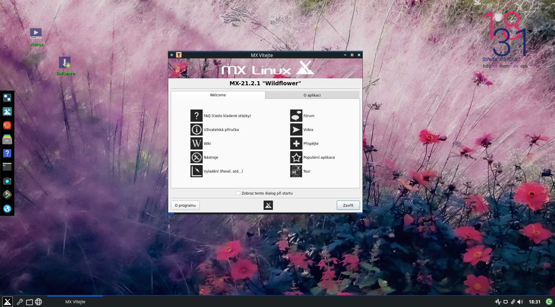Open Vyladění (Panel, atd...) tweak icon
This screenshot has height=307, width=555.
196,171
